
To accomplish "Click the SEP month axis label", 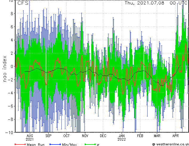I will [48, 136].
